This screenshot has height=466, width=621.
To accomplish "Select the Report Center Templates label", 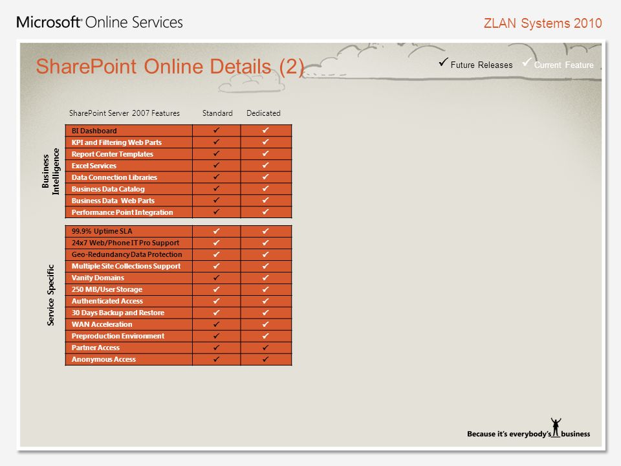I will 112,154.
